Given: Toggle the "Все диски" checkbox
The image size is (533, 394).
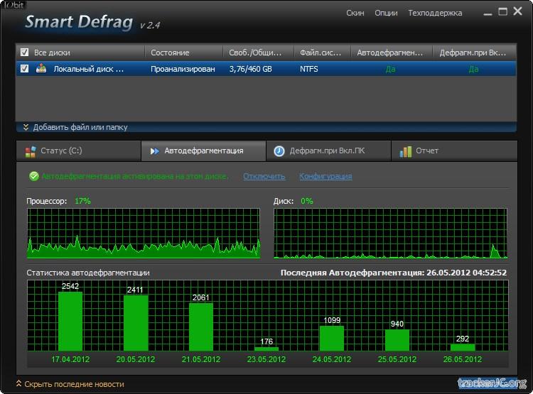Looking at the screenshot, I should click(x=25, y=53).
